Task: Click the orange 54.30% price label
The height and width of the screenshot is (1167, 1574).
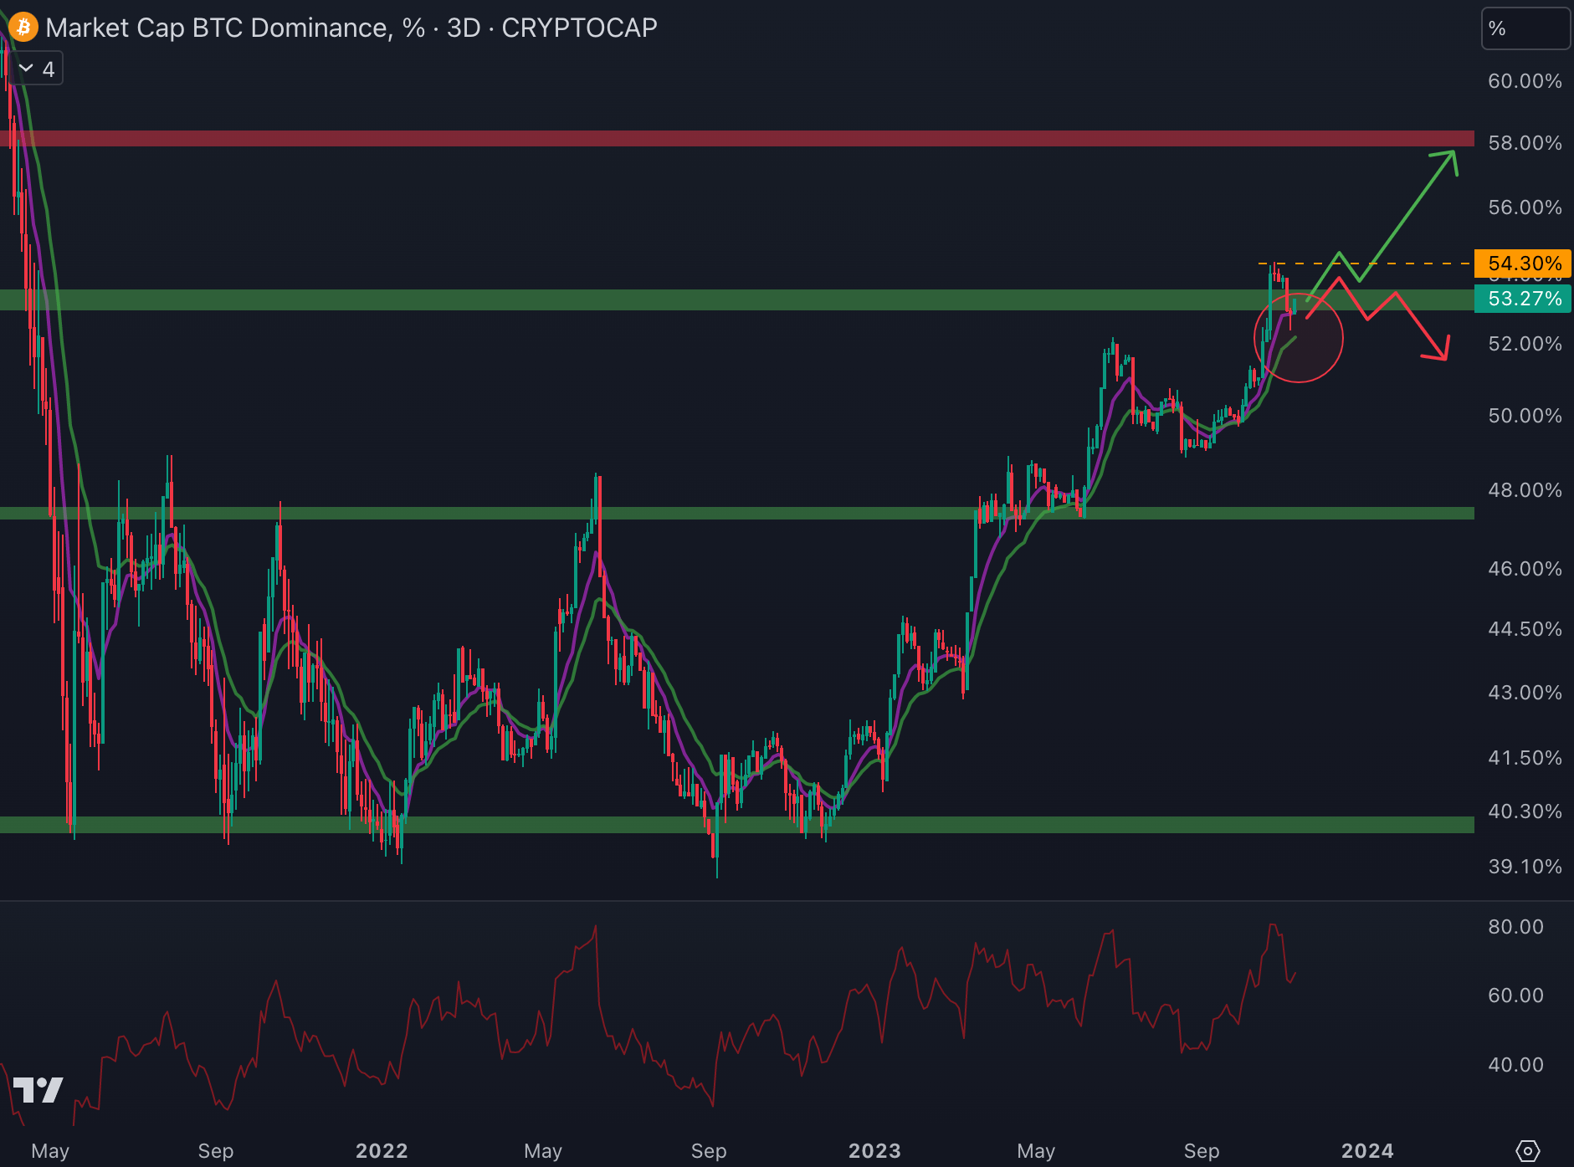Action: [x=1523, y=264]
